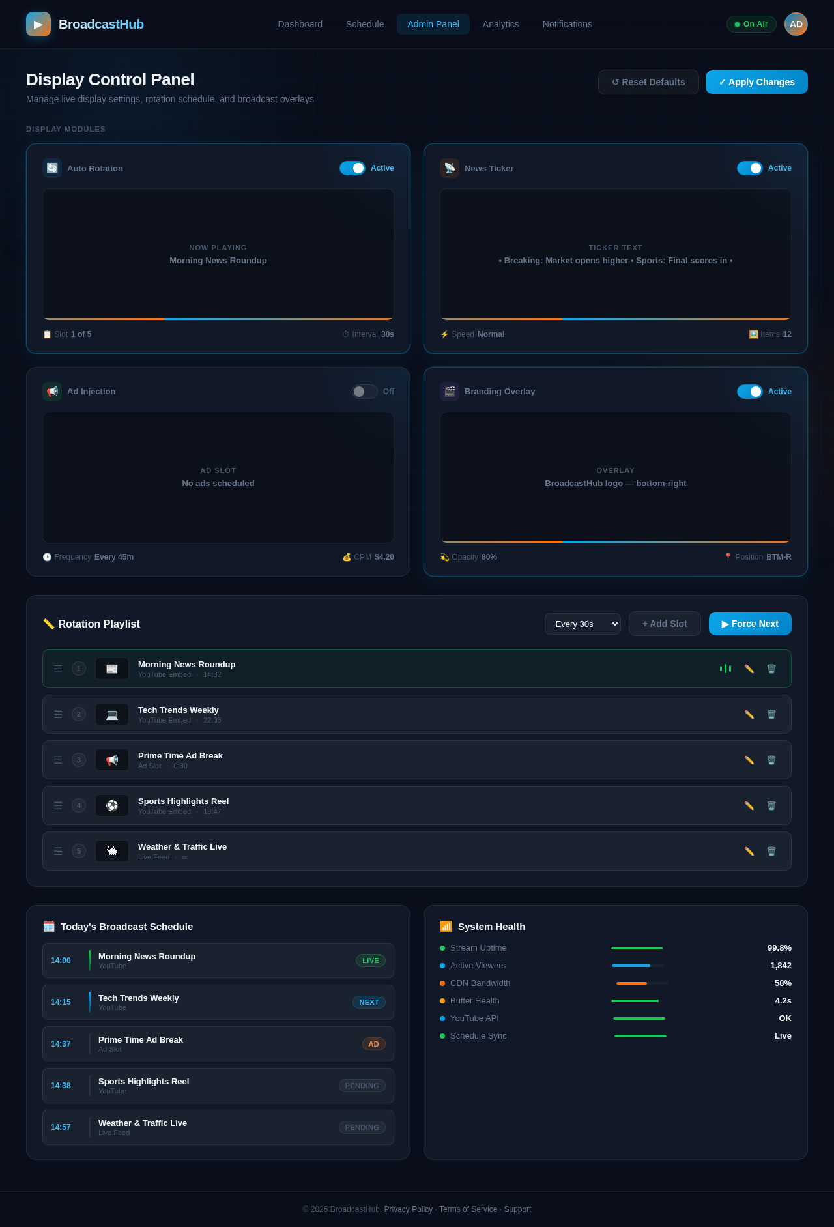Toggle Branding Overlay switch
Image resolution: width=834 pixels, height=1227 pixels.
750,392
